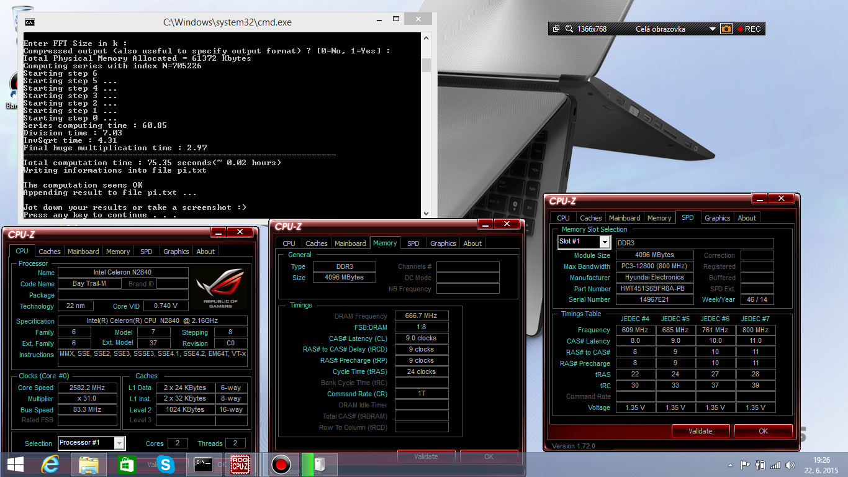Open the Windows Store taskbar icon
Screen dimensions: 848x477
(x=127, y=465)
